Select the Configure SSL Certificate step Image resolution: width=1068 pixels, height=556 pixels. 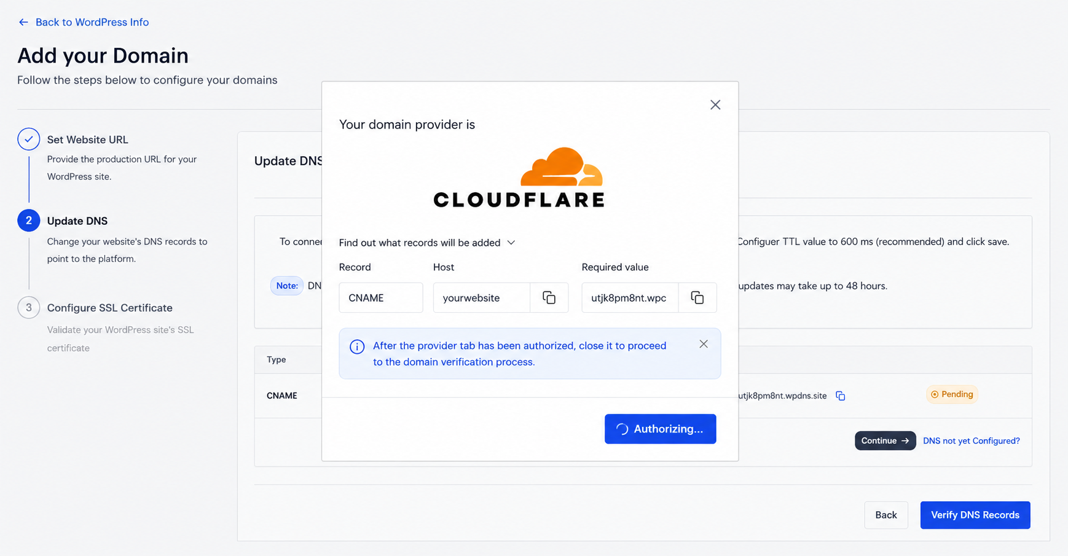click(x=110, y=308)
